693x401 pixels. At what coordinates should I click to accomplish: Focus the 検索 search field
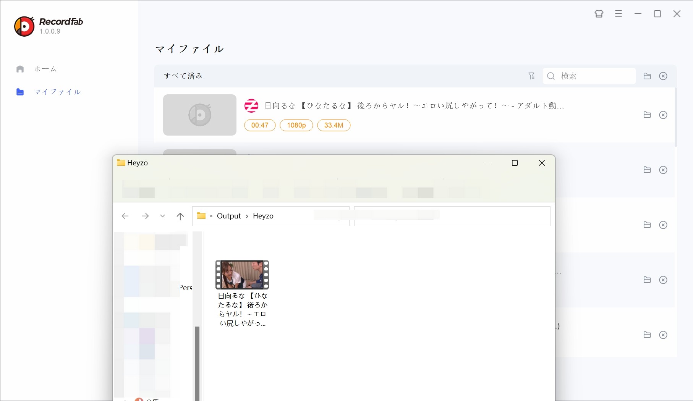589,76
